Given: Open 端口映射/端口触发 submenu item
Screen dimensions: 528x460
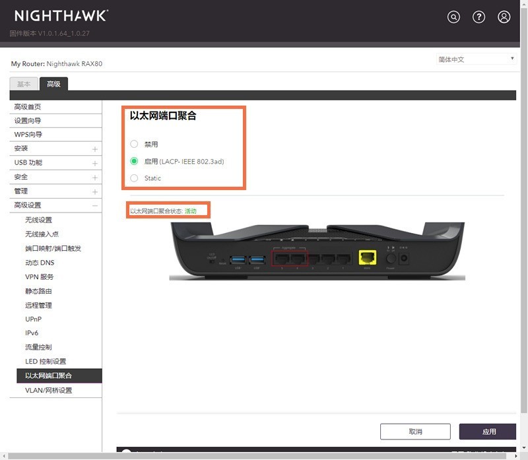Looking at the screenshot, I should 53,249.
